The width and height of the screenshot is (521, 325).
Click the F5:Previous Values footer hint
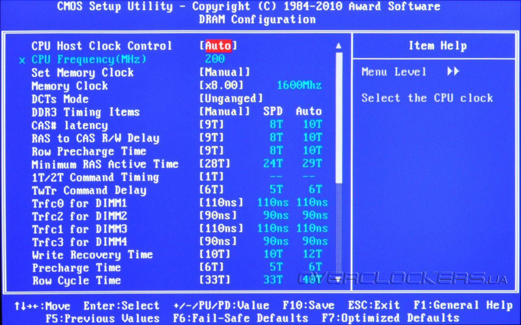pyautogui.click(x=103, y=318)
